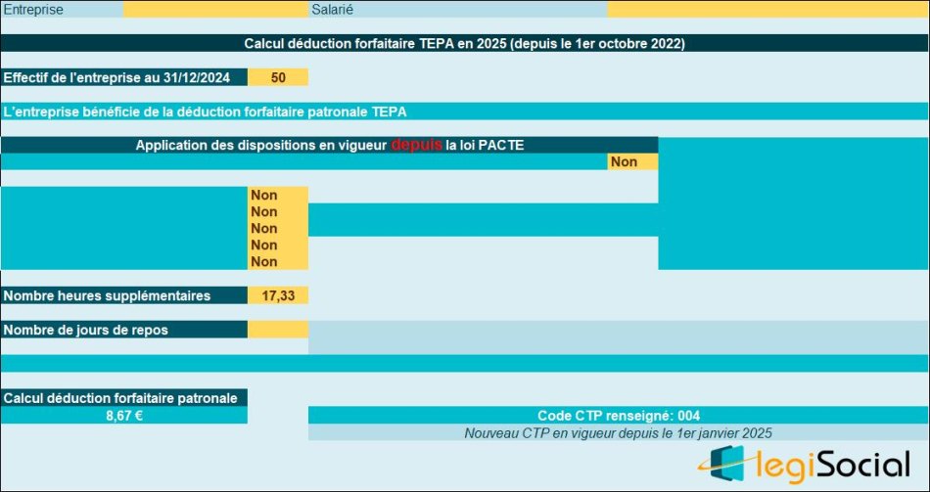Click the Effectif value cell showing 50
The width and height of the screenshot is (930, 492).
pyautogui.click(x=278, y=77)
